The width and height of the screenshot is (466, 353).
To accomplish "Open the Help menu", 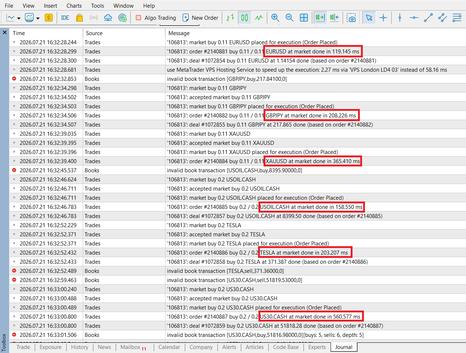I will tap(149, 5).
